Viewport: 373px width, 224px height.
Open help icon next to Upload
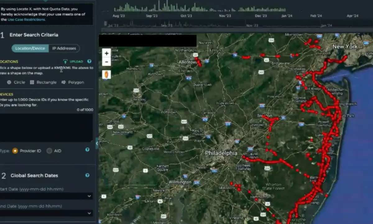tap(89, 61)
